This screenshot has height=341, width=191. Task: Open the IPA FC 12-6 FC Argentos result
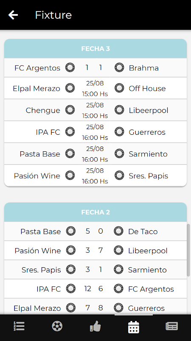click(95, 289)
